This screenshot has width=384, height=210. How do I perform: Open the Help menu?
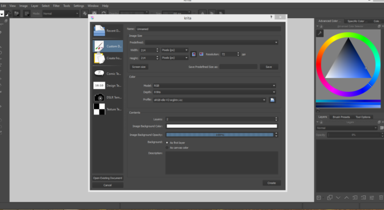coord(105,6)
